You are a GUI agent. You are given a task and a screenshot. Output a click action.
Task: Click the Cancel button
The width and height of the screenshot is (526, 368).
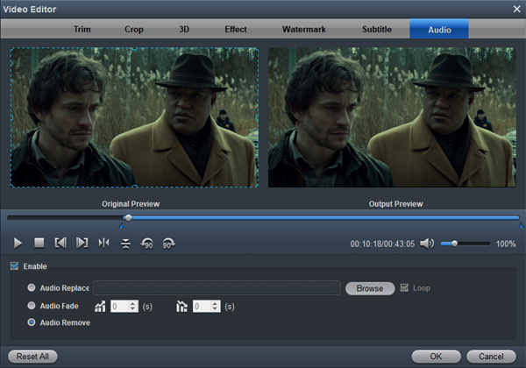click(491, 357)
